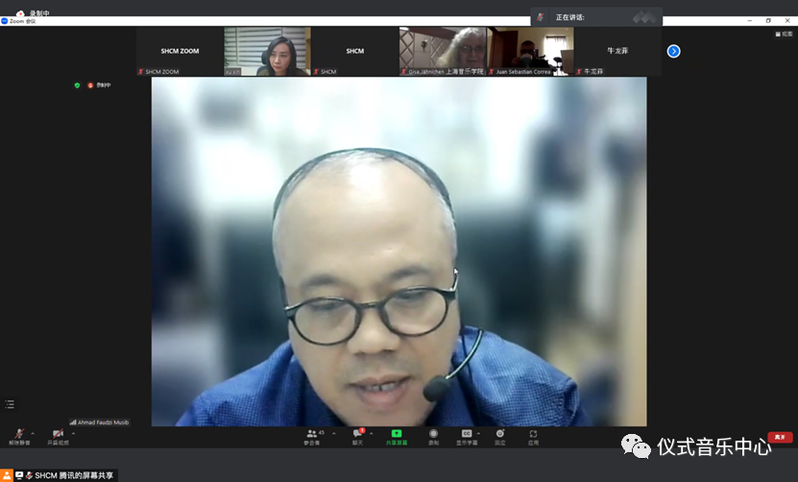Open the chat panel
Viewport: 798px width, 482px height.
point(357,435)
